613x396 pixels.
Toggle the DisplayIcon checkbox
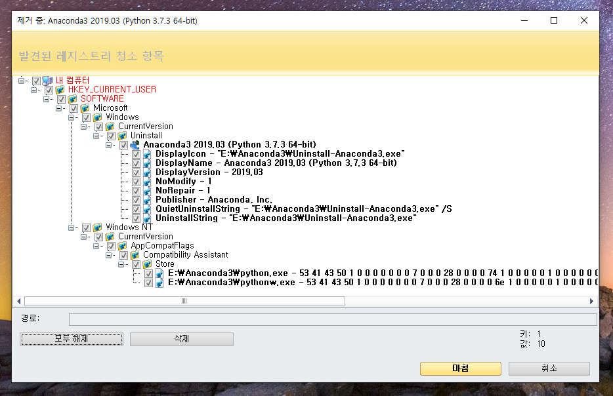pyautogui.click(x=136, y=154)
